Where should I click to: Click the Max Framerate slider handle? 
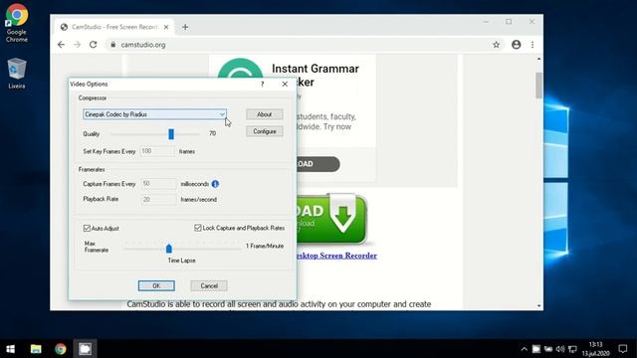tap(169, 248)
